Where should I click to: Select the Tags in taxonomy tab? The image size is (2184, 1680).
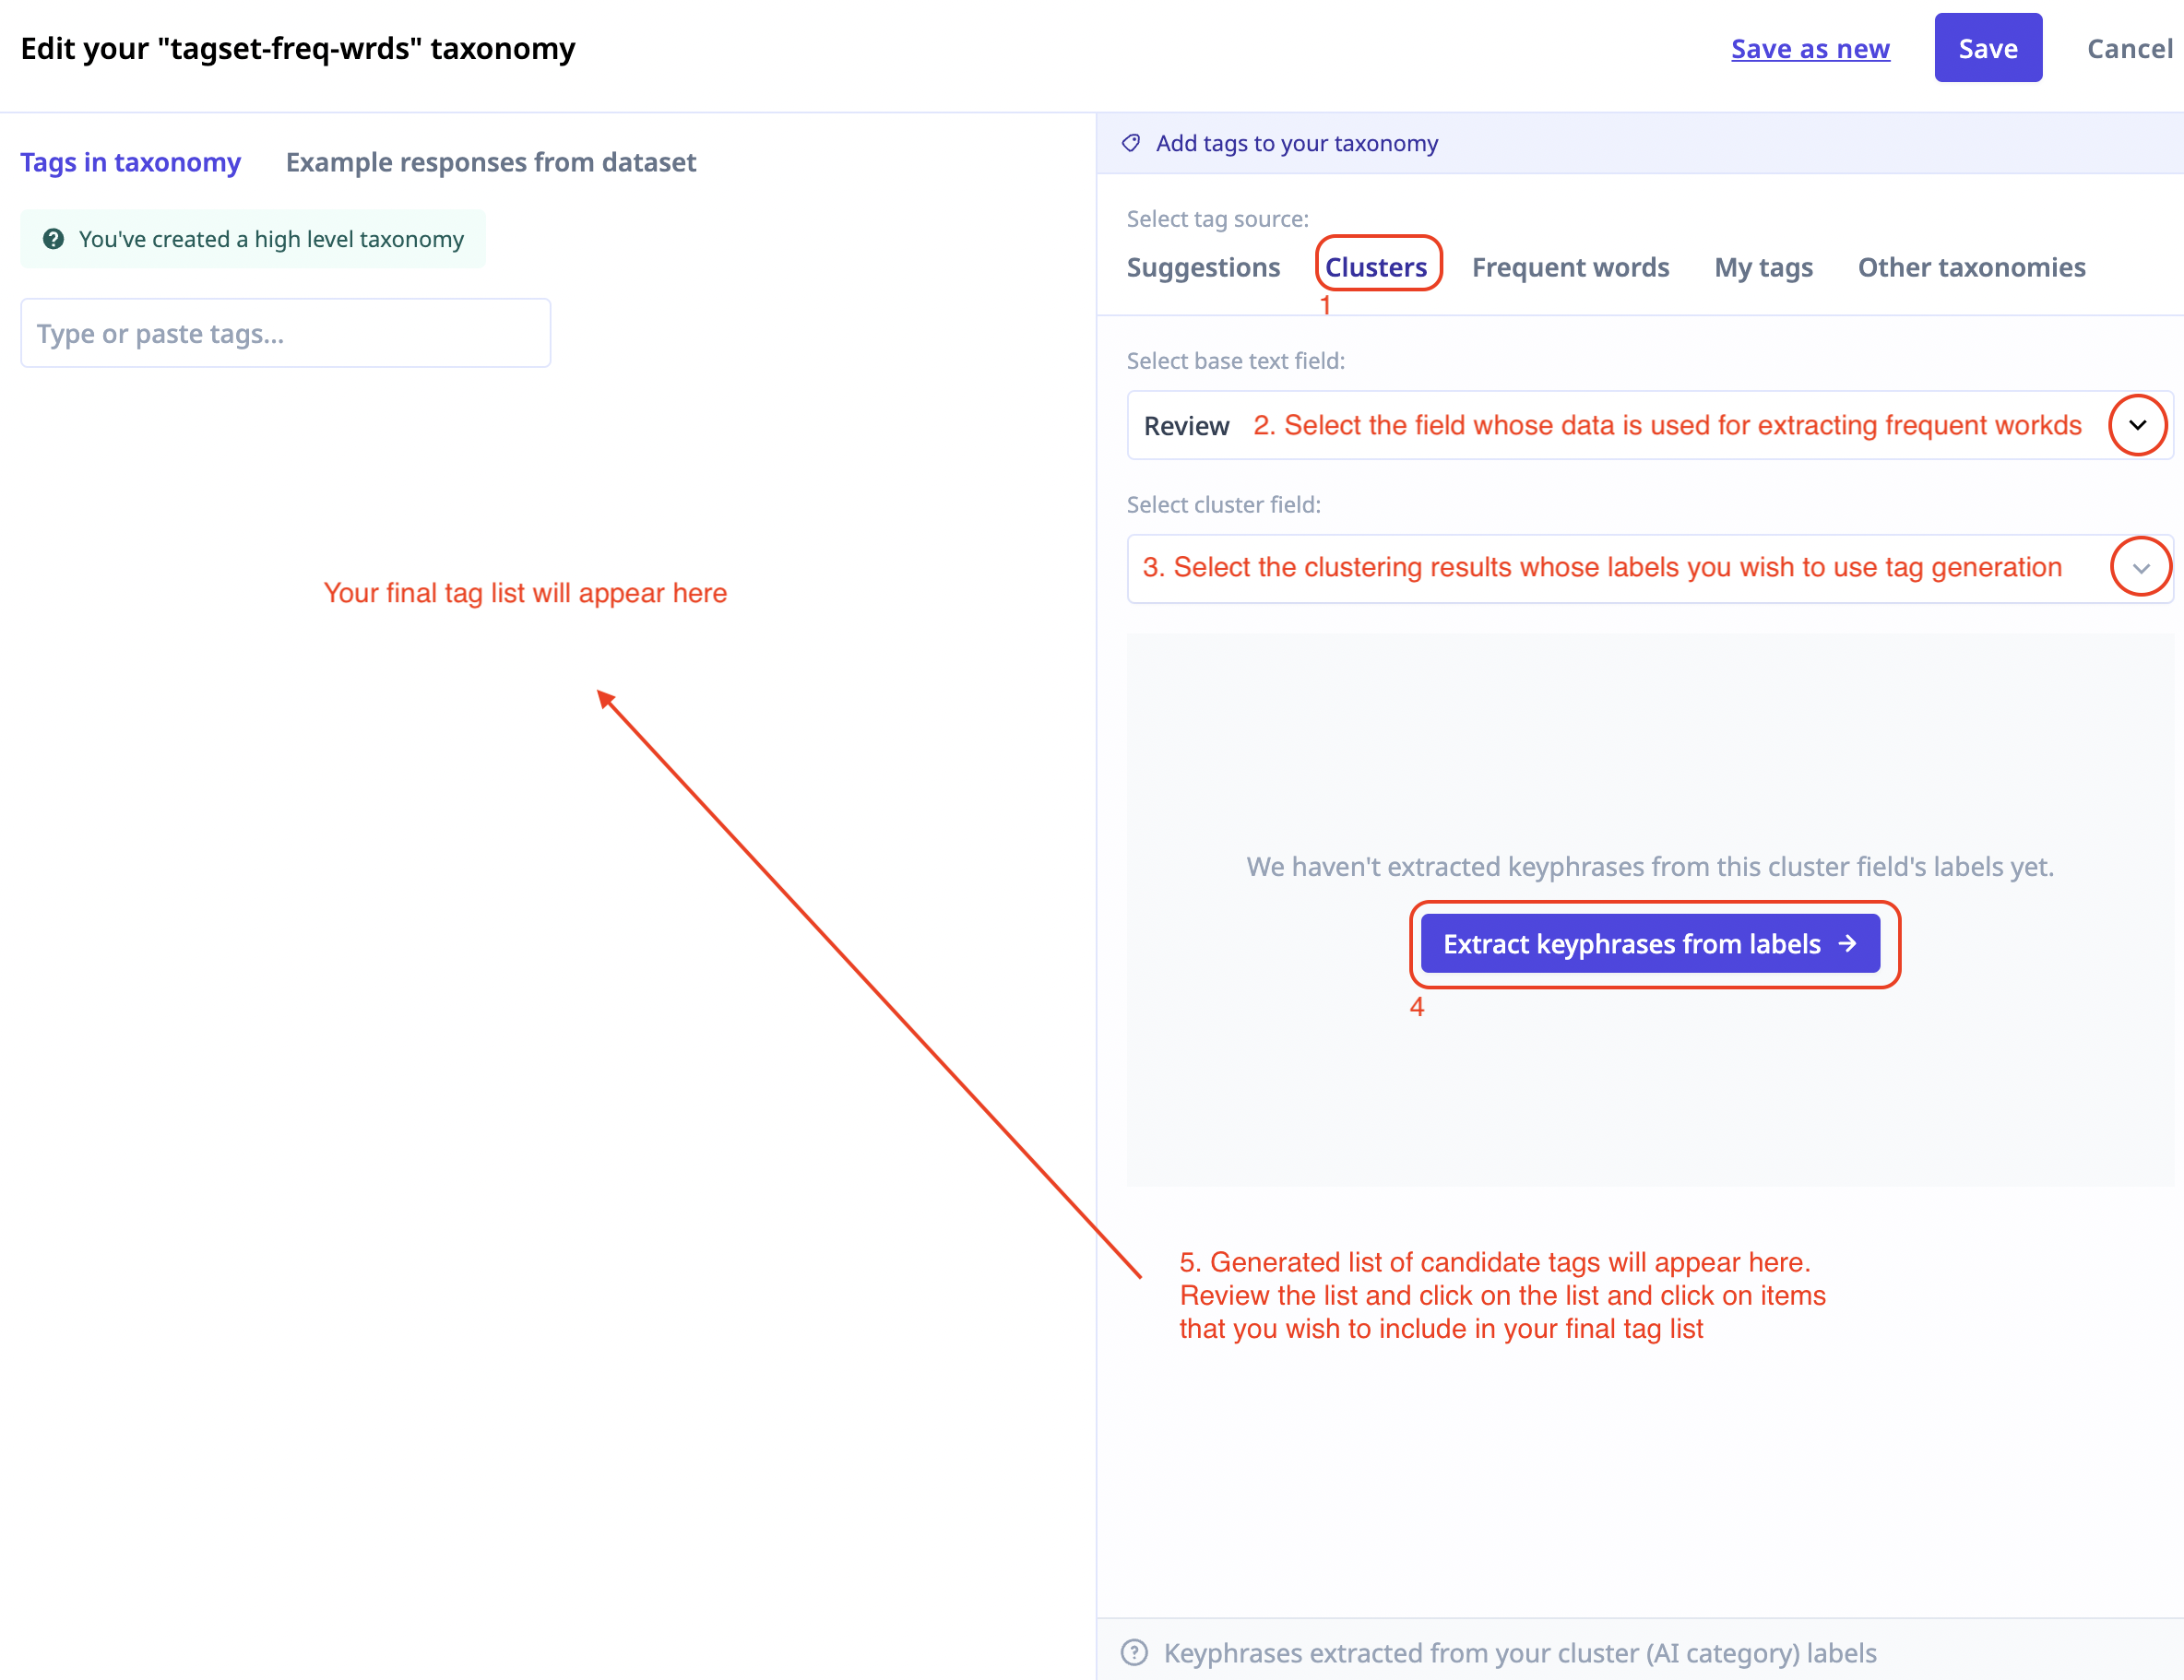[x=131, y=162]
